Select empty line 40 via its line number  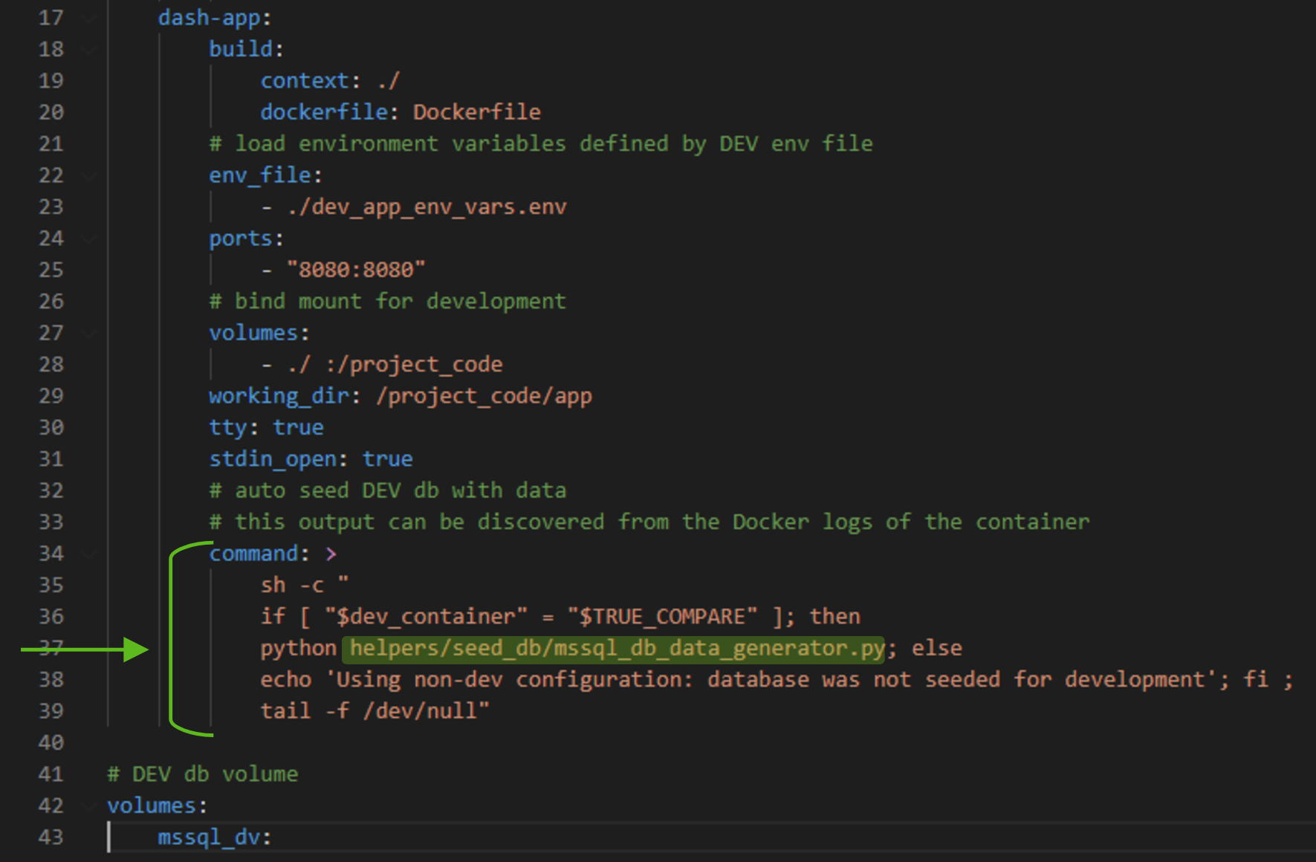[x=51, y=743]
